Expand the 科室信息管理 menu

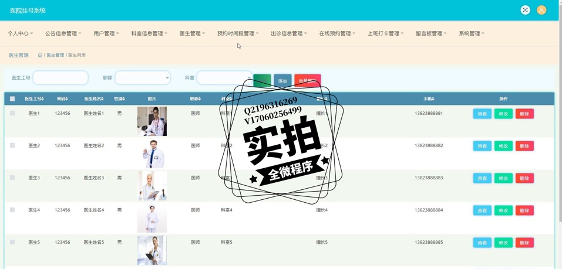pos(149,33)
